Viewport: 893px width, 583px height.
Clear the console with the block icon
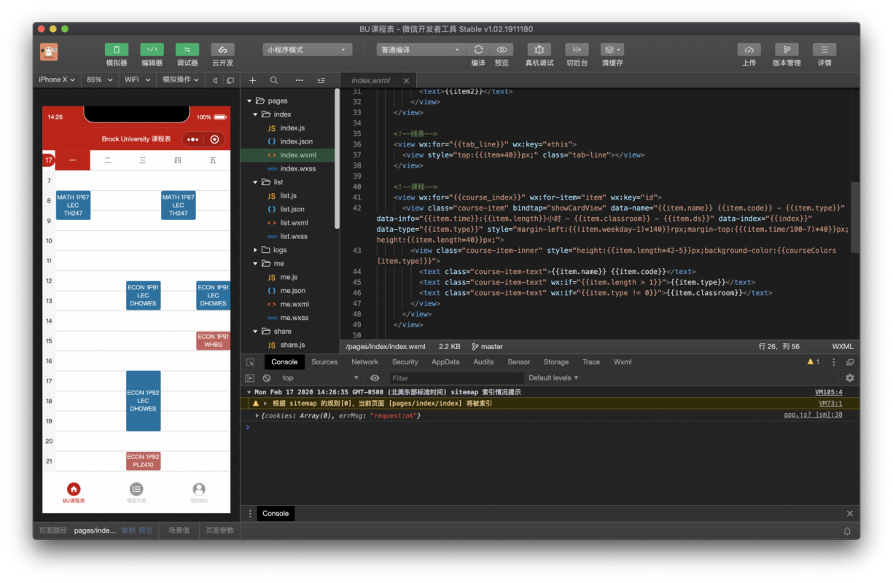(x=267, y=378)
